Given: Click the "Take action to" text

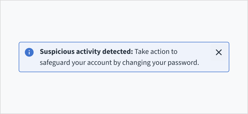Looking at the screenshot, I should tap(156, 52).
